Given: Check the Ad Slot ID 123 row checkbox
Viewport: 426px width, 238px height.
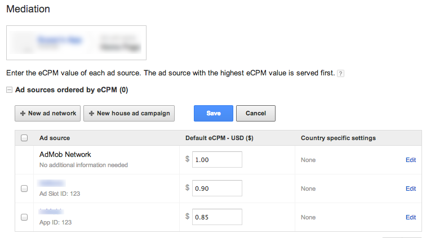Looking at the screenshot, I should click(24, 189).
